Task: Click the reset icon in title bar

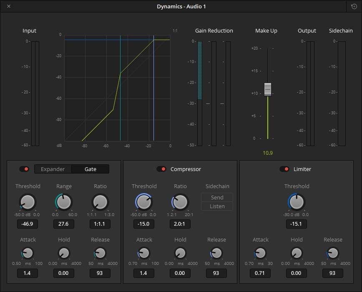Action: click(x=354, y=6)
